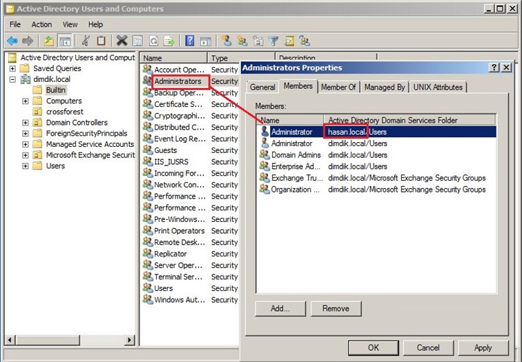Switch to the UNIX Attributes tab
Viewport: 522px width, 362px height.
438,87
